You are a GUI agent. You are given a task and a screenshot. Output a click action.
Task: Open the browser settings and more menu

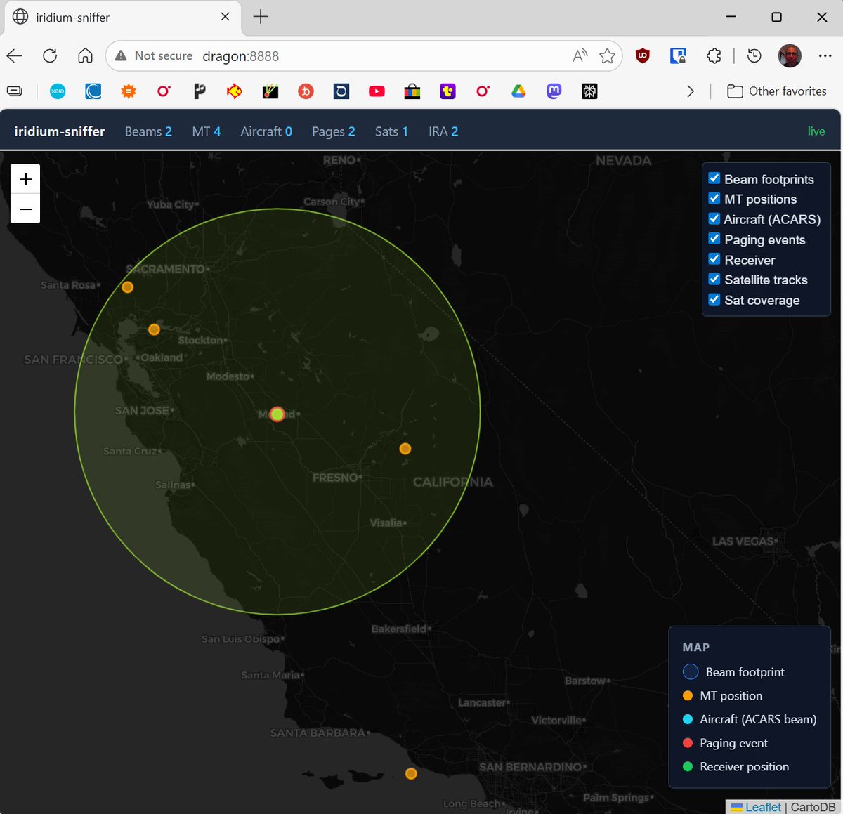tap(825, 56)
